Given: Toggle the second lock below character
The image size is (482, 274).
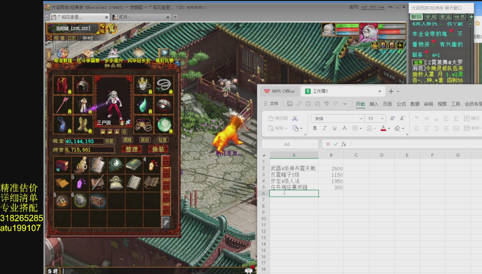Looking at the screenshot, I should coord(110,132).
